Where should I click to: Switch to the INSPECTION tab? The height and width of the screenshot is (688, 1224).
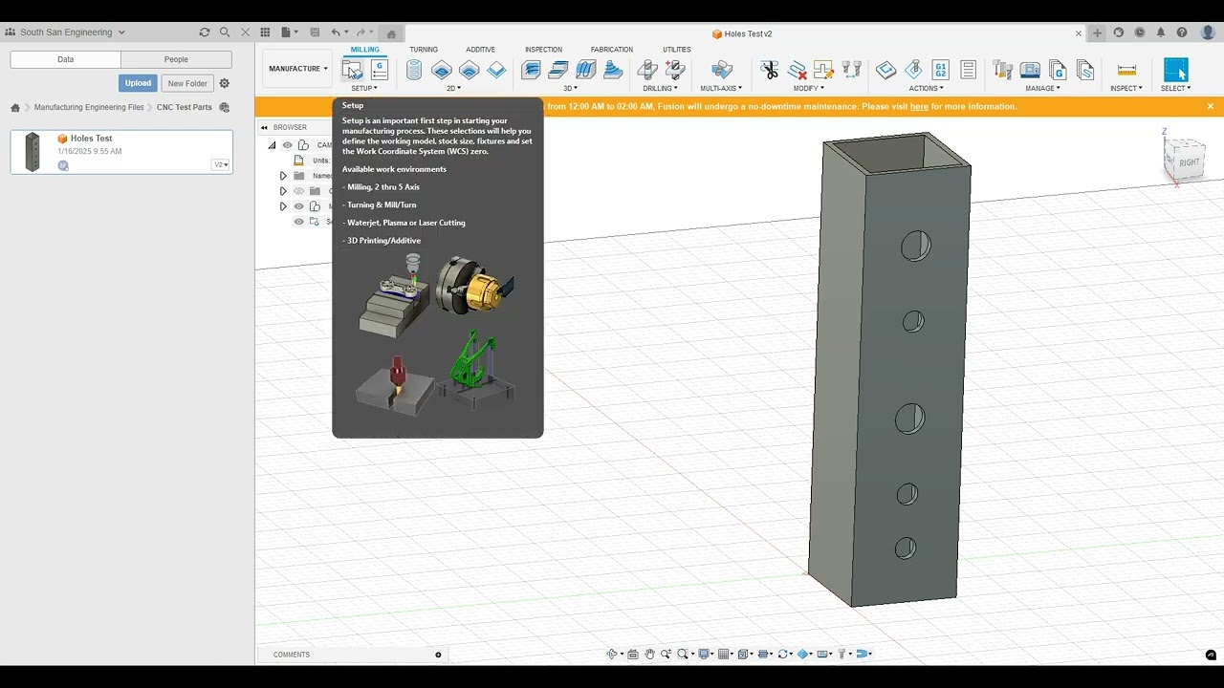(543, 50)
